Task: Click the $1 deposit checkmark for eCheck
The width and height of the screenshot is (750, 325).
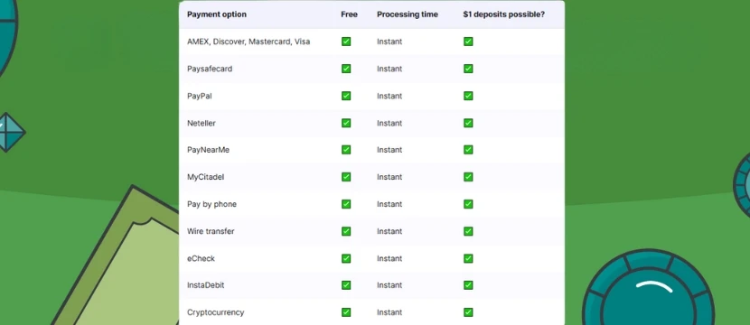Action: (x=468, y=258)
